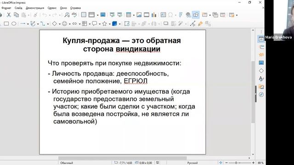Open the Справка menu
Image resolution: width=294 pixels, height=165 pixels.
click(x=75, y=8)
